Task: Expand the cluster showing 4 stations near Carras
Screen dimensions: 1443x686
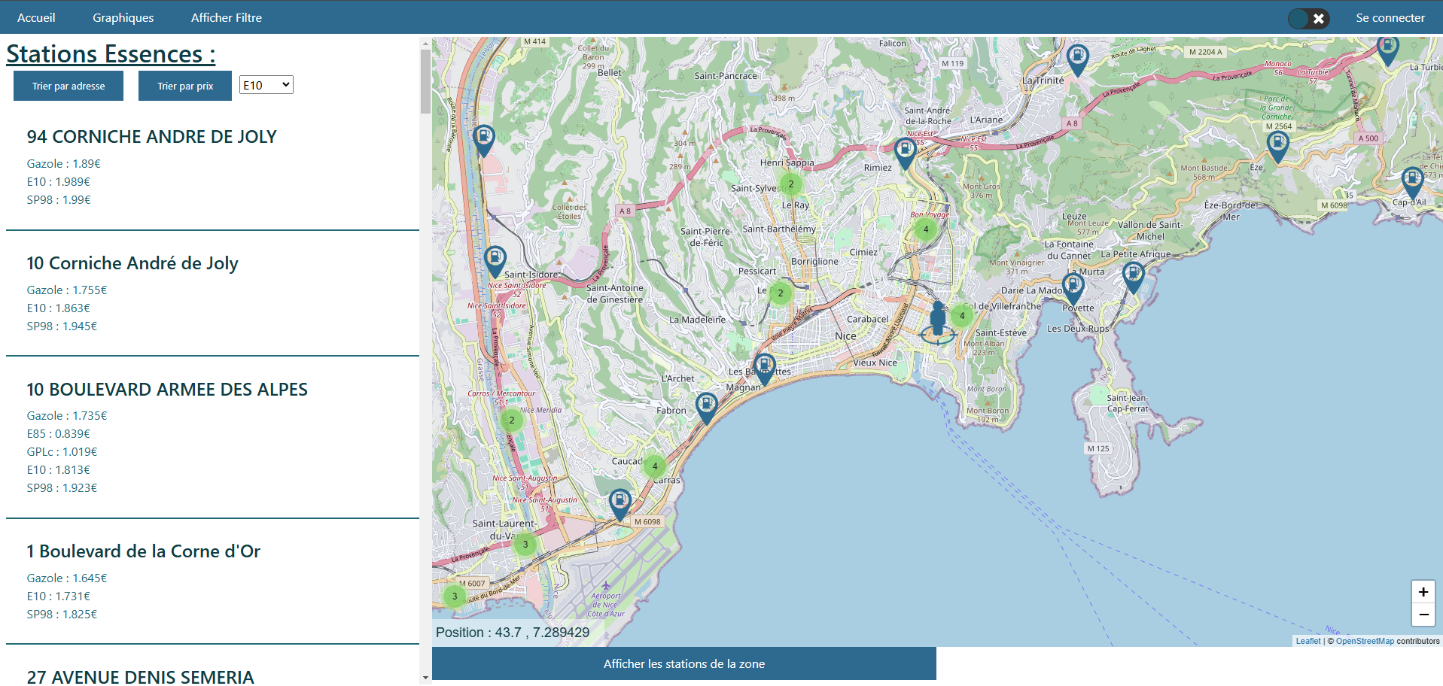Action: point(653,466)
